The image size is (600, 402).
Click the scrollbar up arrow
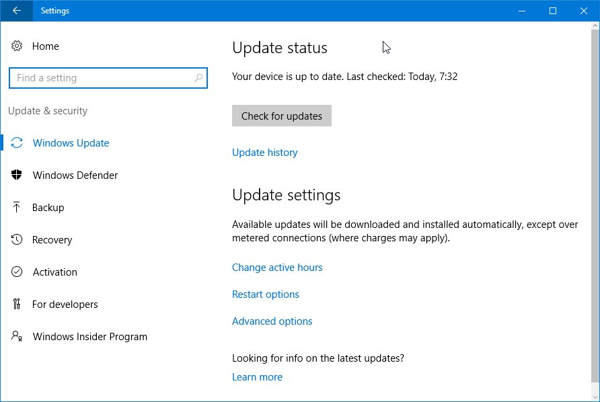tap(595, 26)
